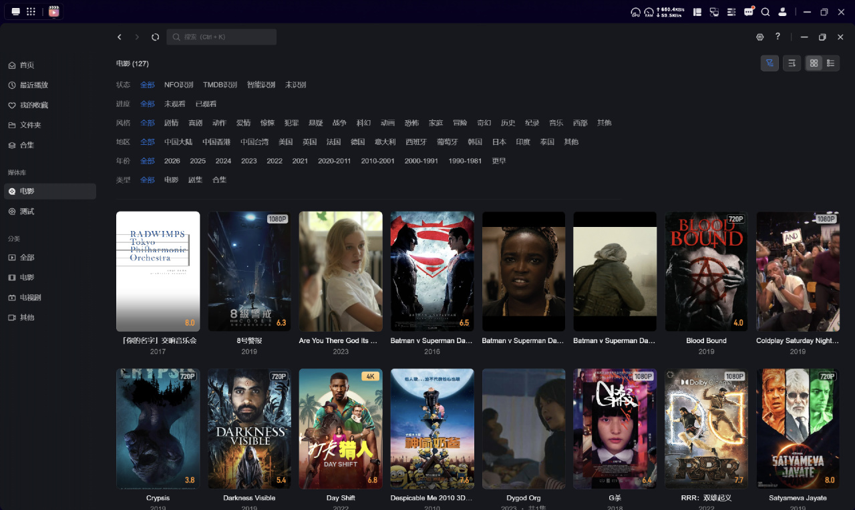Open the system message notifications icon
855x510 pixels.
[x=749, y=11]
